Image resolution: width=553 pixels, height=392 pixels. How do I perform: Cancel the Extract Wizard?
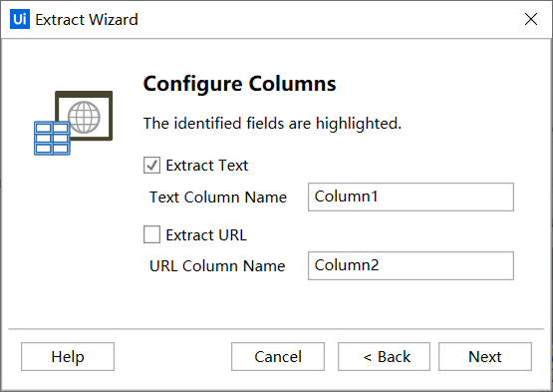coord(278,357)
